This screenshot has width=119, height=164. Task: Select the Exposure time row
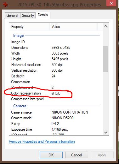(x=56, y=129)
